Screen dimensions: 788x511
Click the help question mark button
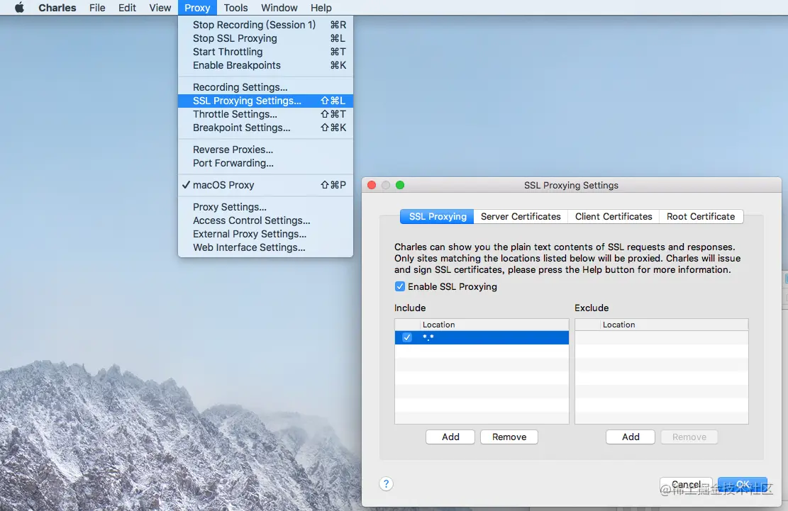[386, 484]
